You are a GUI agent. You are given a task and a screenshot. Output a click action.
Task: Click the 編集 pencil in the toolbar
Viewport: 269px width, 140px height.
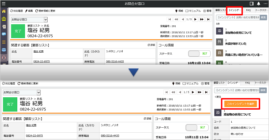pyautogui.click(x=29, y=11)
